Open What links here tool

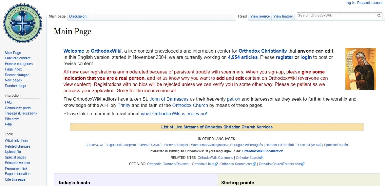pos(17,141)
